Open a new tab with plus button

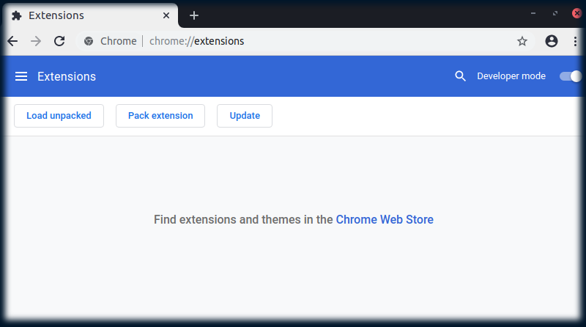[194, 15]
